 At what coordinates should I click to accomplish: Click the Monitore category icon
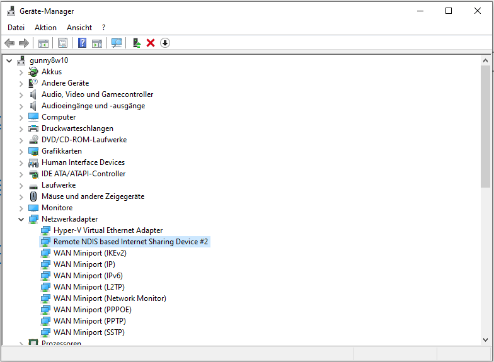(33, 208)
